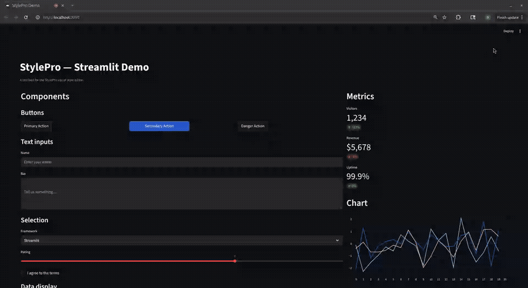Close the StylePro Demo browser tab
528x288 pixels.
(63, 5)
